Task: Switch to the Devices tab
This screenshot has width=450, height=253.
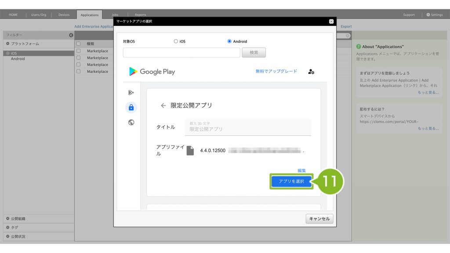Action: tap(64, 15)
